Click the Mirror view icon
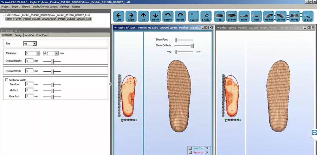The width and height of the screenshot is (317, 155). tap(294, 16)
